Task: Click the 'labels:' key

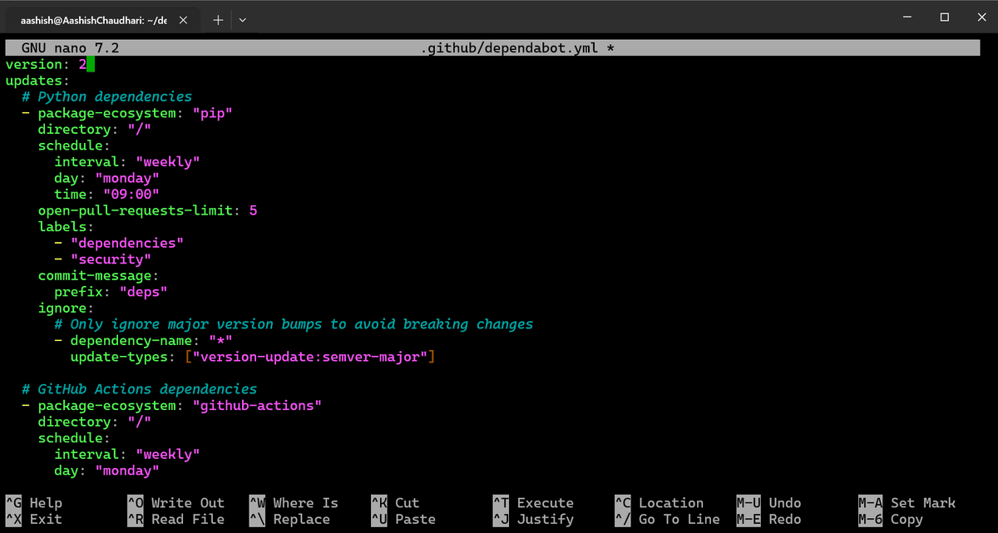Action: (67, 227)
